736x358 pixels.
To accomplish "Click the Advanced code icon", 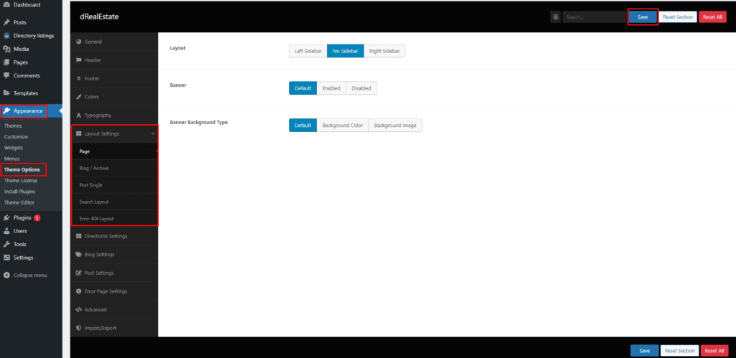I will click(78, 310).
